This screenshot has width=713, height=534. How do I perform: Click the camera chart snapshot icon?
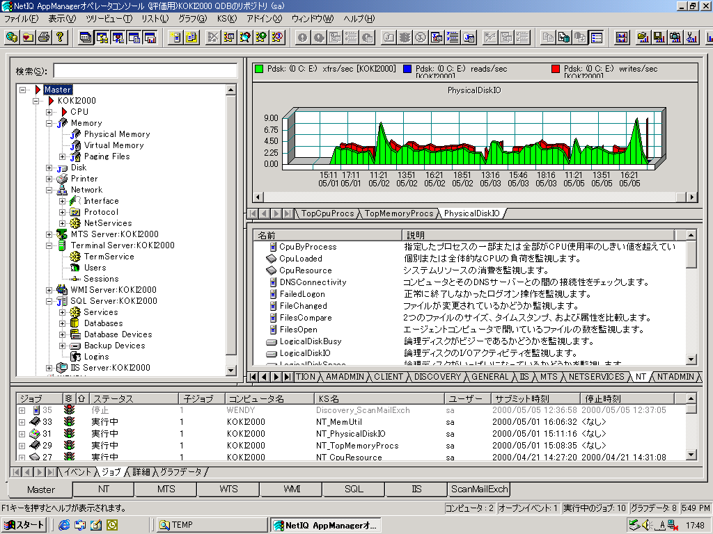coord(675,37)
